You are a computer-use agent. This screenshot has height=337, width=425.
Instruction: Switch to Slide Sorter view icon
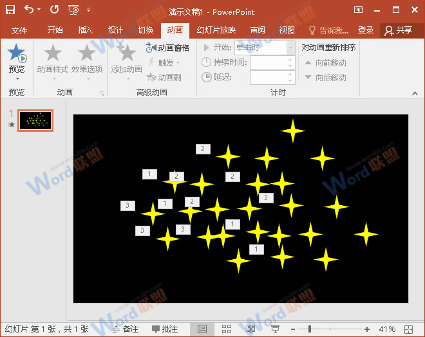227,329
